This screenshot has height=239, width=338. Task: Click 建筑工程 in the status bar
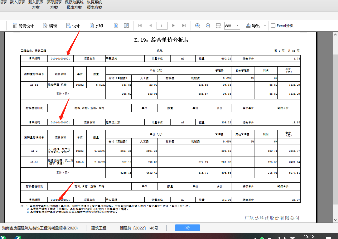pyautogui.click(x=99, y=228)
